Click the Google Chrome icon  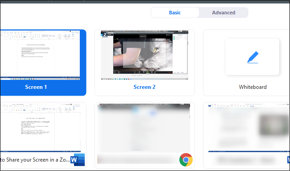pyautogui.click(x=186, y=160)
